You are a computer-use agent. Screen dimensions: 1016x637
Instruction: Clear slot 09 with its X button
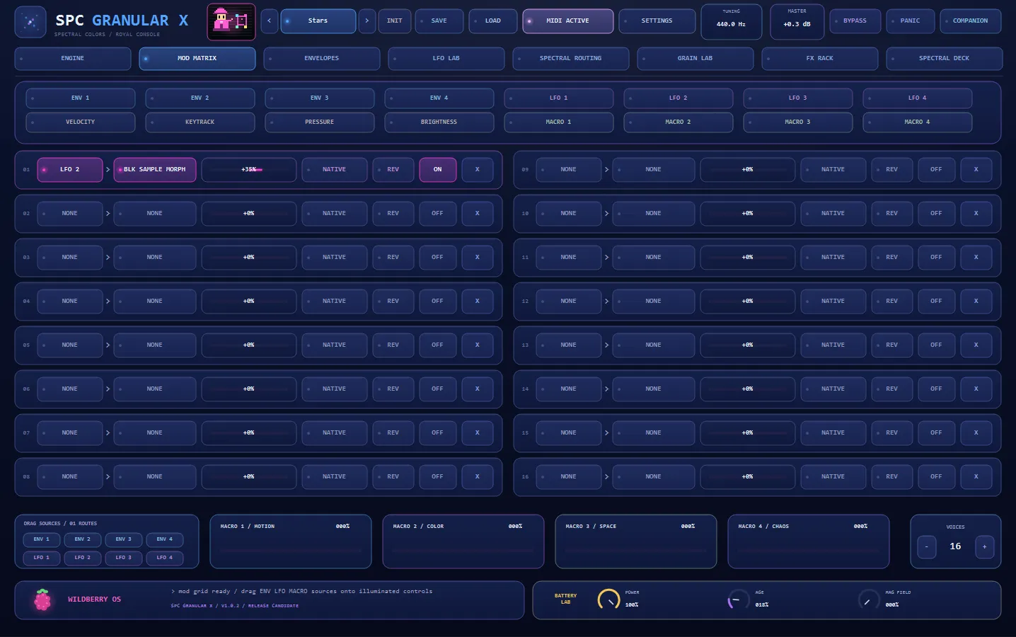[x=976, y=170]
